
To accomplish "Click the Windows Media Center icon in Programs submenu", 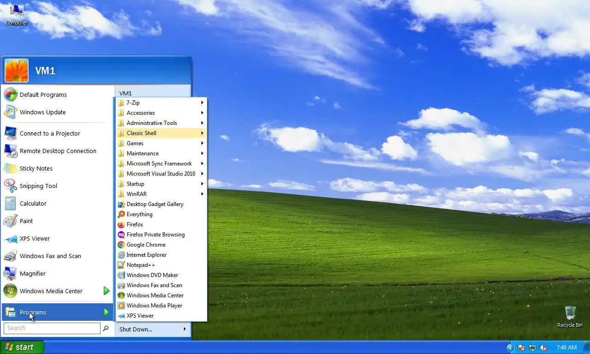I will [x=121, y=295].
